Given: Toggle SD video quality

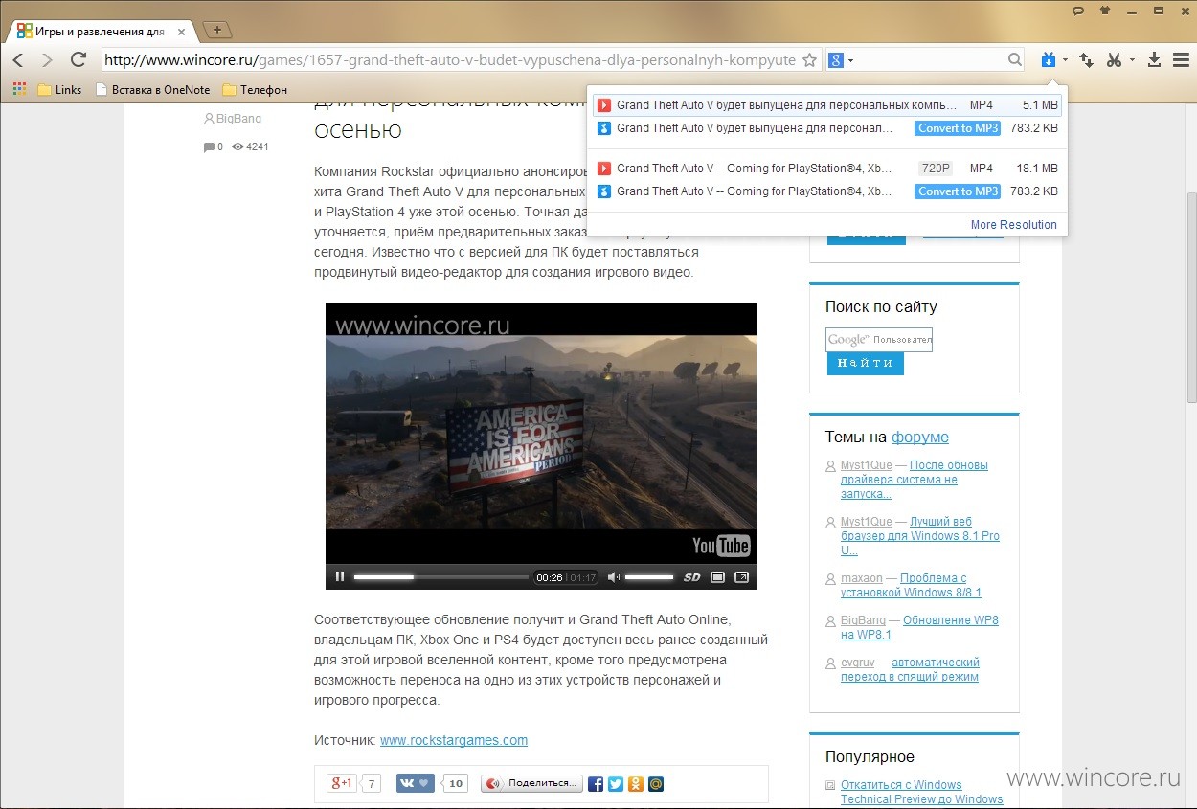Looking at the screenshot, I should [691, 577].
